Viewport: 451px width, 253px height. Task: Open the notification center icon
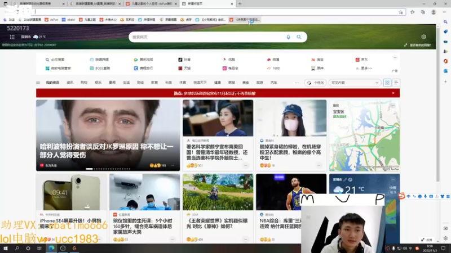443,248
